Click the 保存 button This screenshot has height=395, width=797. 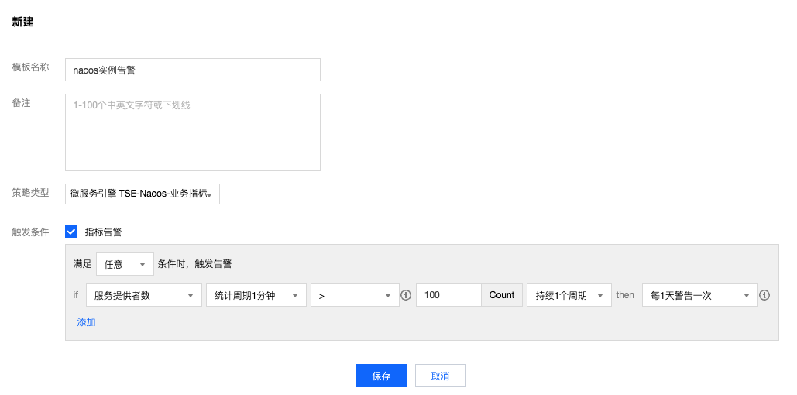[x=382, y=376]
